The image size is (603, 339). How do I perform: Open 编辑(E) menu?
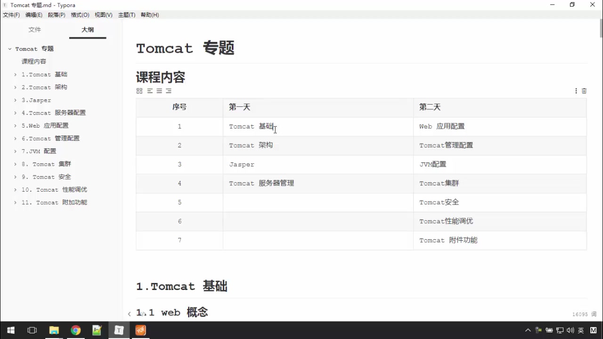34,15
